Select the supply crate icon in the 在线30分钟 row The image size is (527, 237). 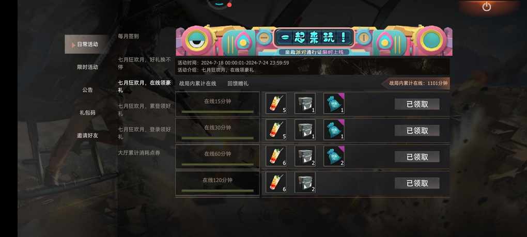305,130
